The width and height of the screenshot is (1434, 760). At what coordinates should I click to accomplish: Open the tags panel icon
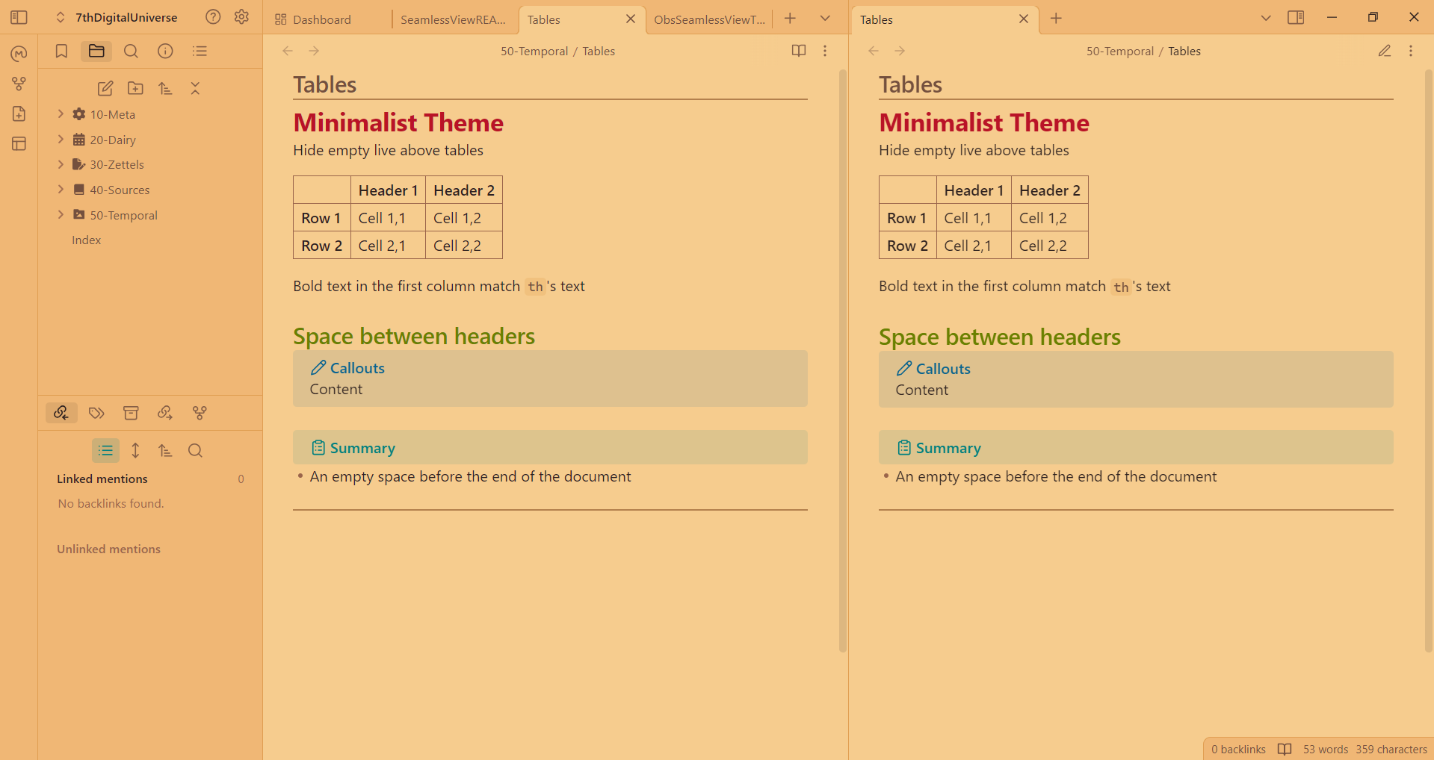[x=96, y=413]
